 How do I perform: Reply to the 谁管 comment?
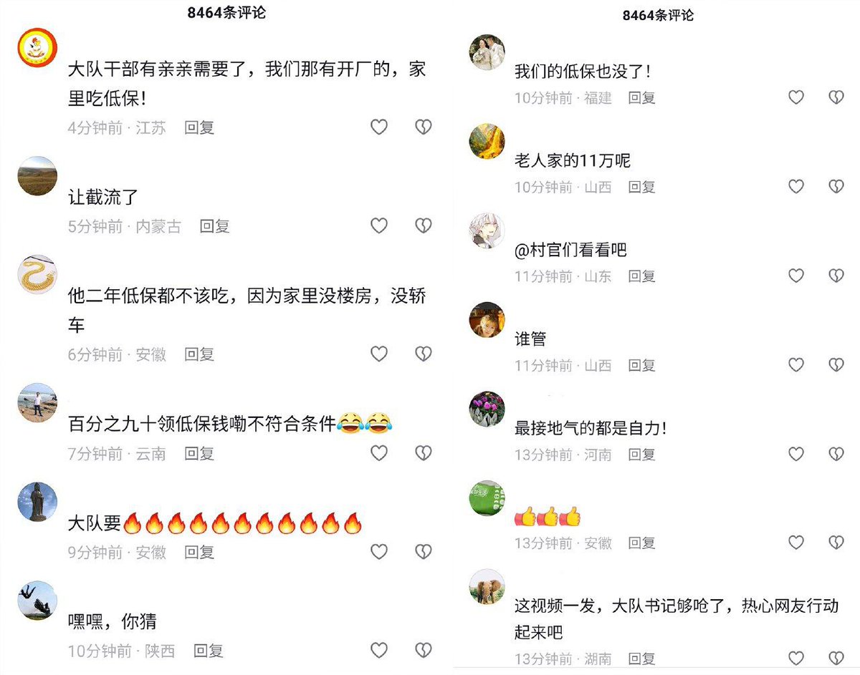click(641, 365)
